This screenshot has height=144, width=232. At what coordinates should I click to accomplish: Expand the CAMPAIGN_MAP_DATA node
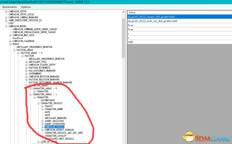coord(10,35)
